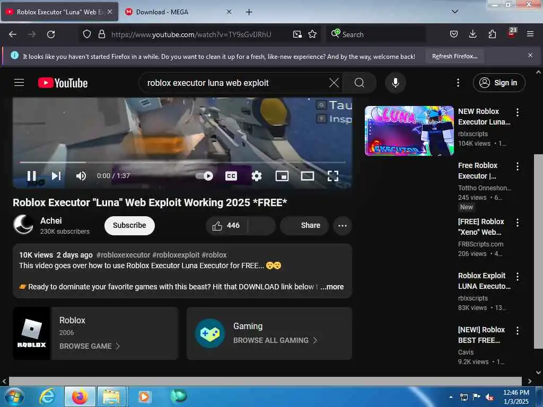
Task: Open Windows Start menu
Action: click(x=14, y=396)
